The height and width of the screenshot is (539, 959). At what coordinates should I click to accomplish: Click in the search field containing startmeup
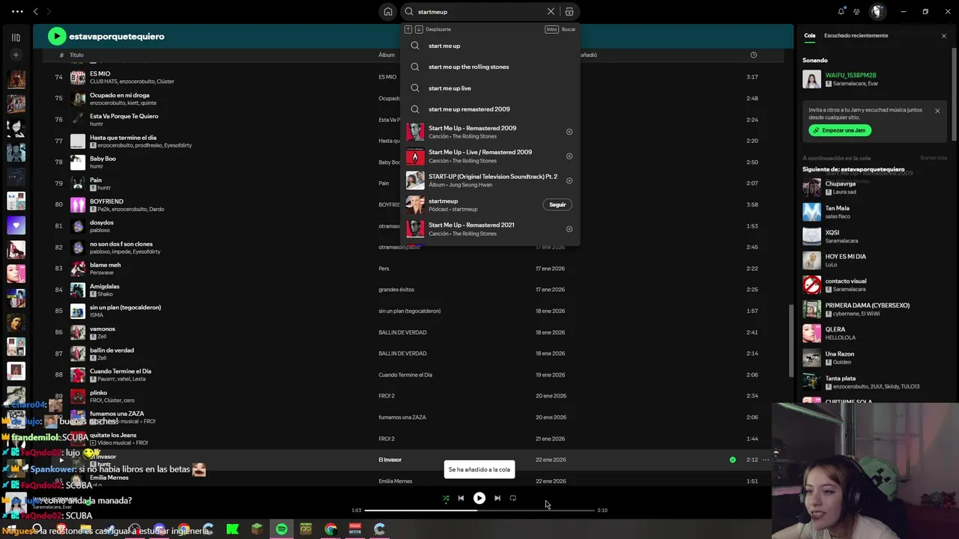[x=479, y=12]
